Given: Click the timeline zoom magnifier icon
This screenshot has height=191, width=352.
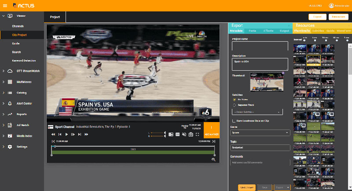Looking at the screenshot, I should tap(213, 160).
